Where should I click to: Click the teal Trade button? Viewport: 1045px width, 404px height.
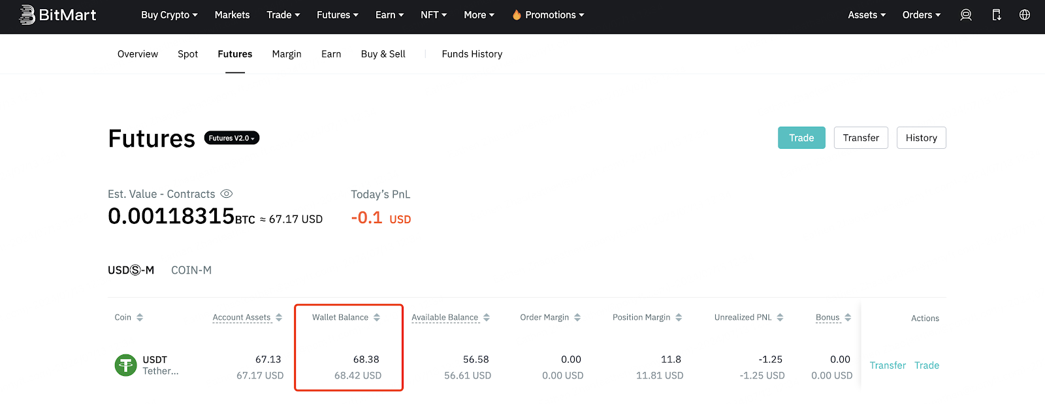801,138
